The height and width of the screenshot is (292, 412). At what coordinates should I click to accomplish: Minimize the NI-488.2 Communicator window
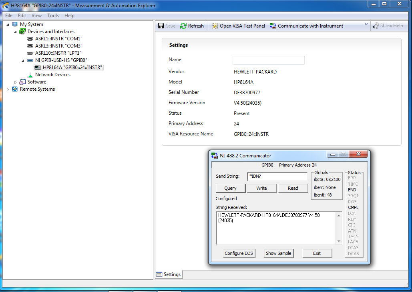pyautogui.click(x=333, y=154)
